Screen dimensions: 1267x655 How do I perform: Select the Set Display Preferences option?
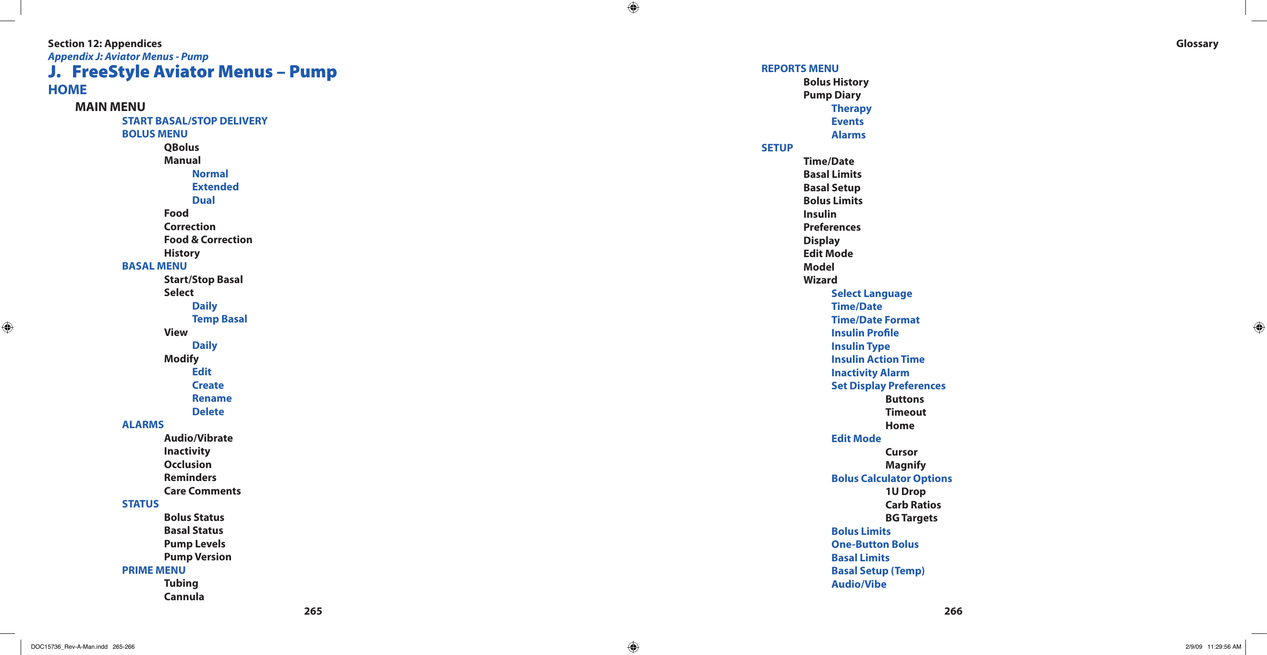point(887,384)
